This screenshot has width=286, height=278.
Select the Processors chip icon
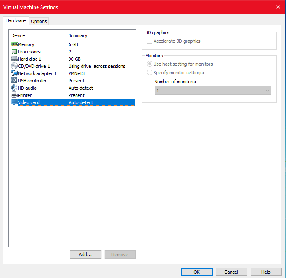(14, 52)
